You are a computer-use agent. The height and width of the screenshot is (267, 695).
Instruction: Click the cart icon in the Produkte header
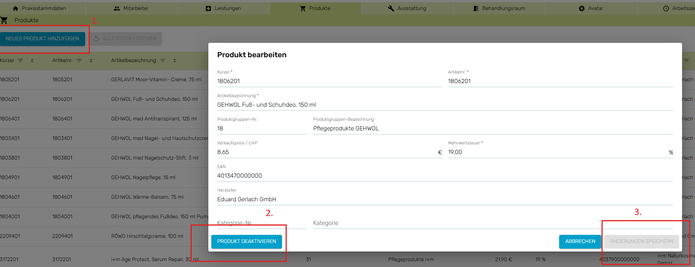click(x=4, y=20)
